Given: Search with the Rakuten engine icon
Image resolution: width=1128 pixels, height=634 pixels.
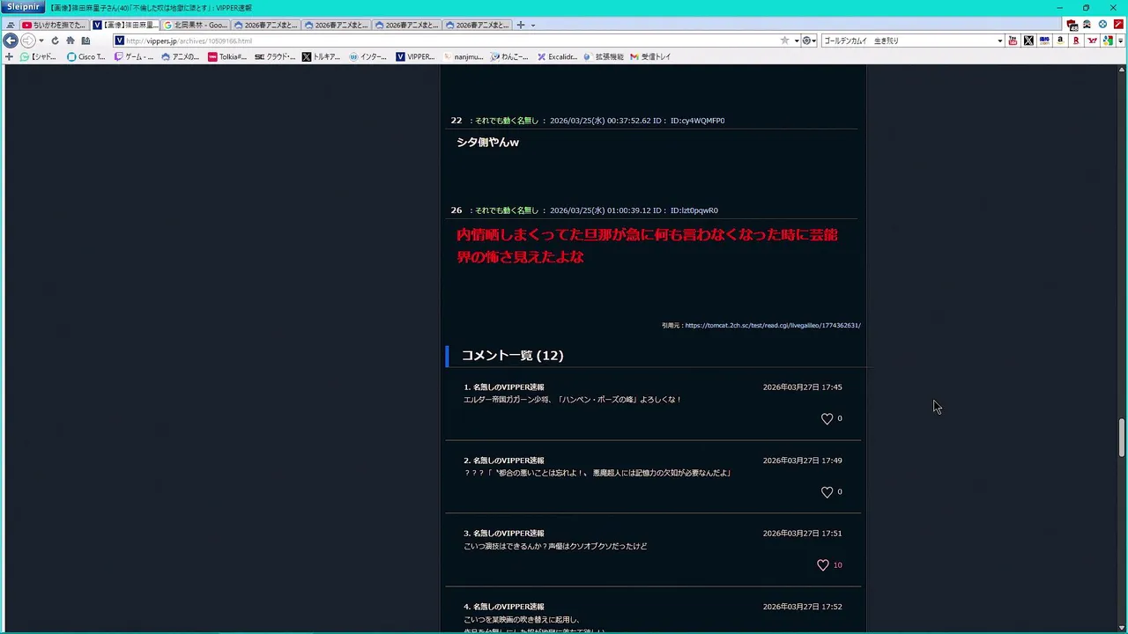Looking at the screenshot, I should point(1076,41).
